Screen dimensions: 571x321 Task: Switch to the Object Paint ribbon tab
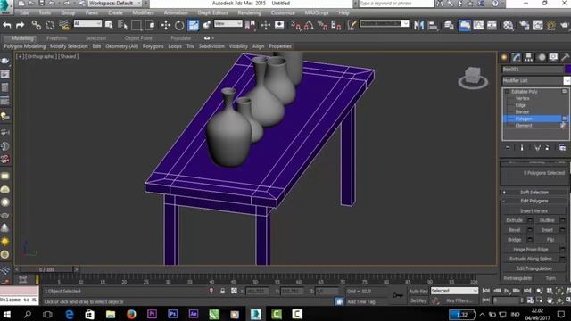click(138, 38)
